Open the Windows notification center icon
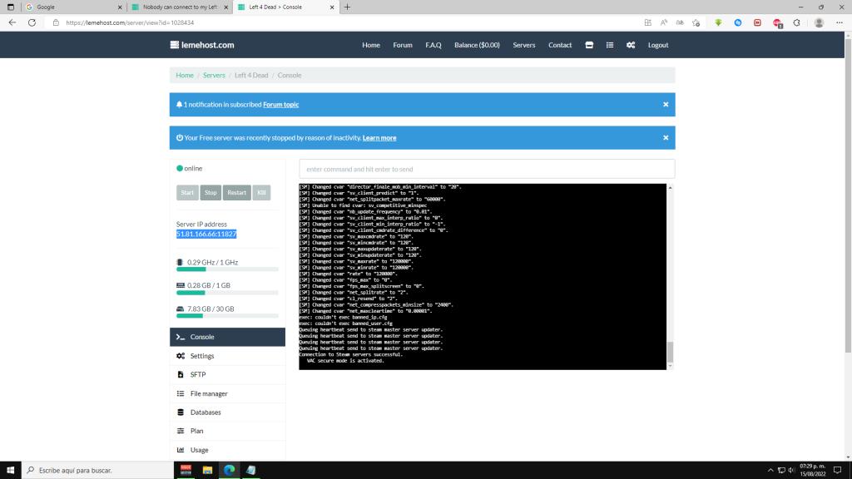The height and width of the screenshot is (479, 852). (838, 471)
